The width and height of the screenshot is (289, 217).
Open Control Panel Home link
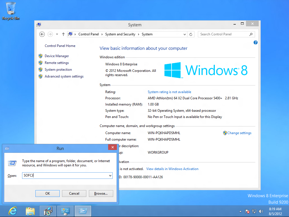point(60,46)
